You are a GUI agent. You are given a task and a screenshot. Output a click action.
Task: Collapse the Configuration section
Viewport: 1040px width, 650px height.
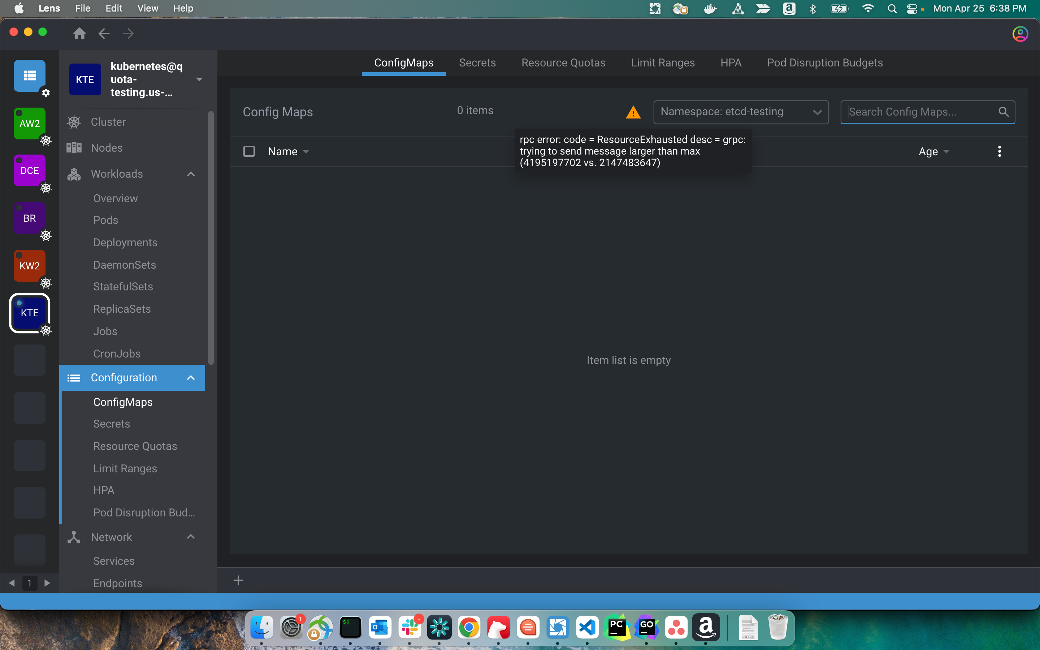190,377
